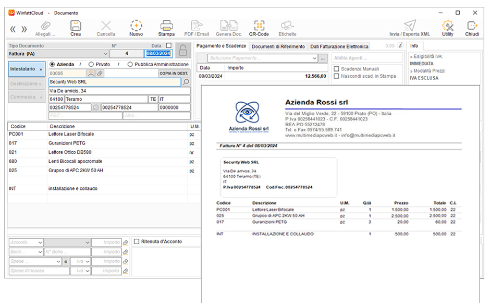Click the company name field Security Web SRL
Screen dimensions: 490x303
[115, 82]
